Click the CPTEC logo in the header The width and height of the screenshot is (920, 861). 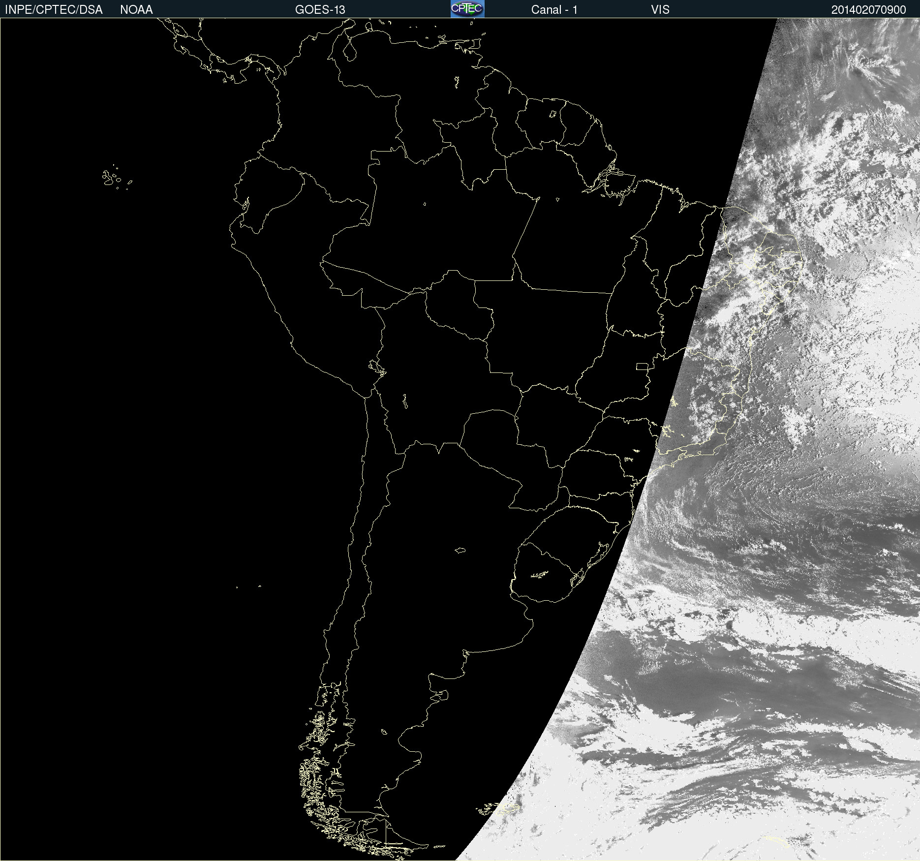[467, 9]
